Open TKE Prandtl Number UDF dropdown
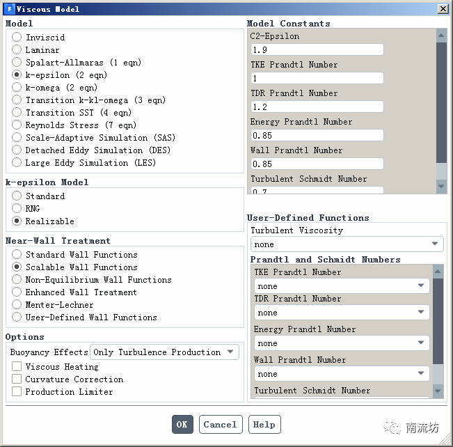 point(342,286)
